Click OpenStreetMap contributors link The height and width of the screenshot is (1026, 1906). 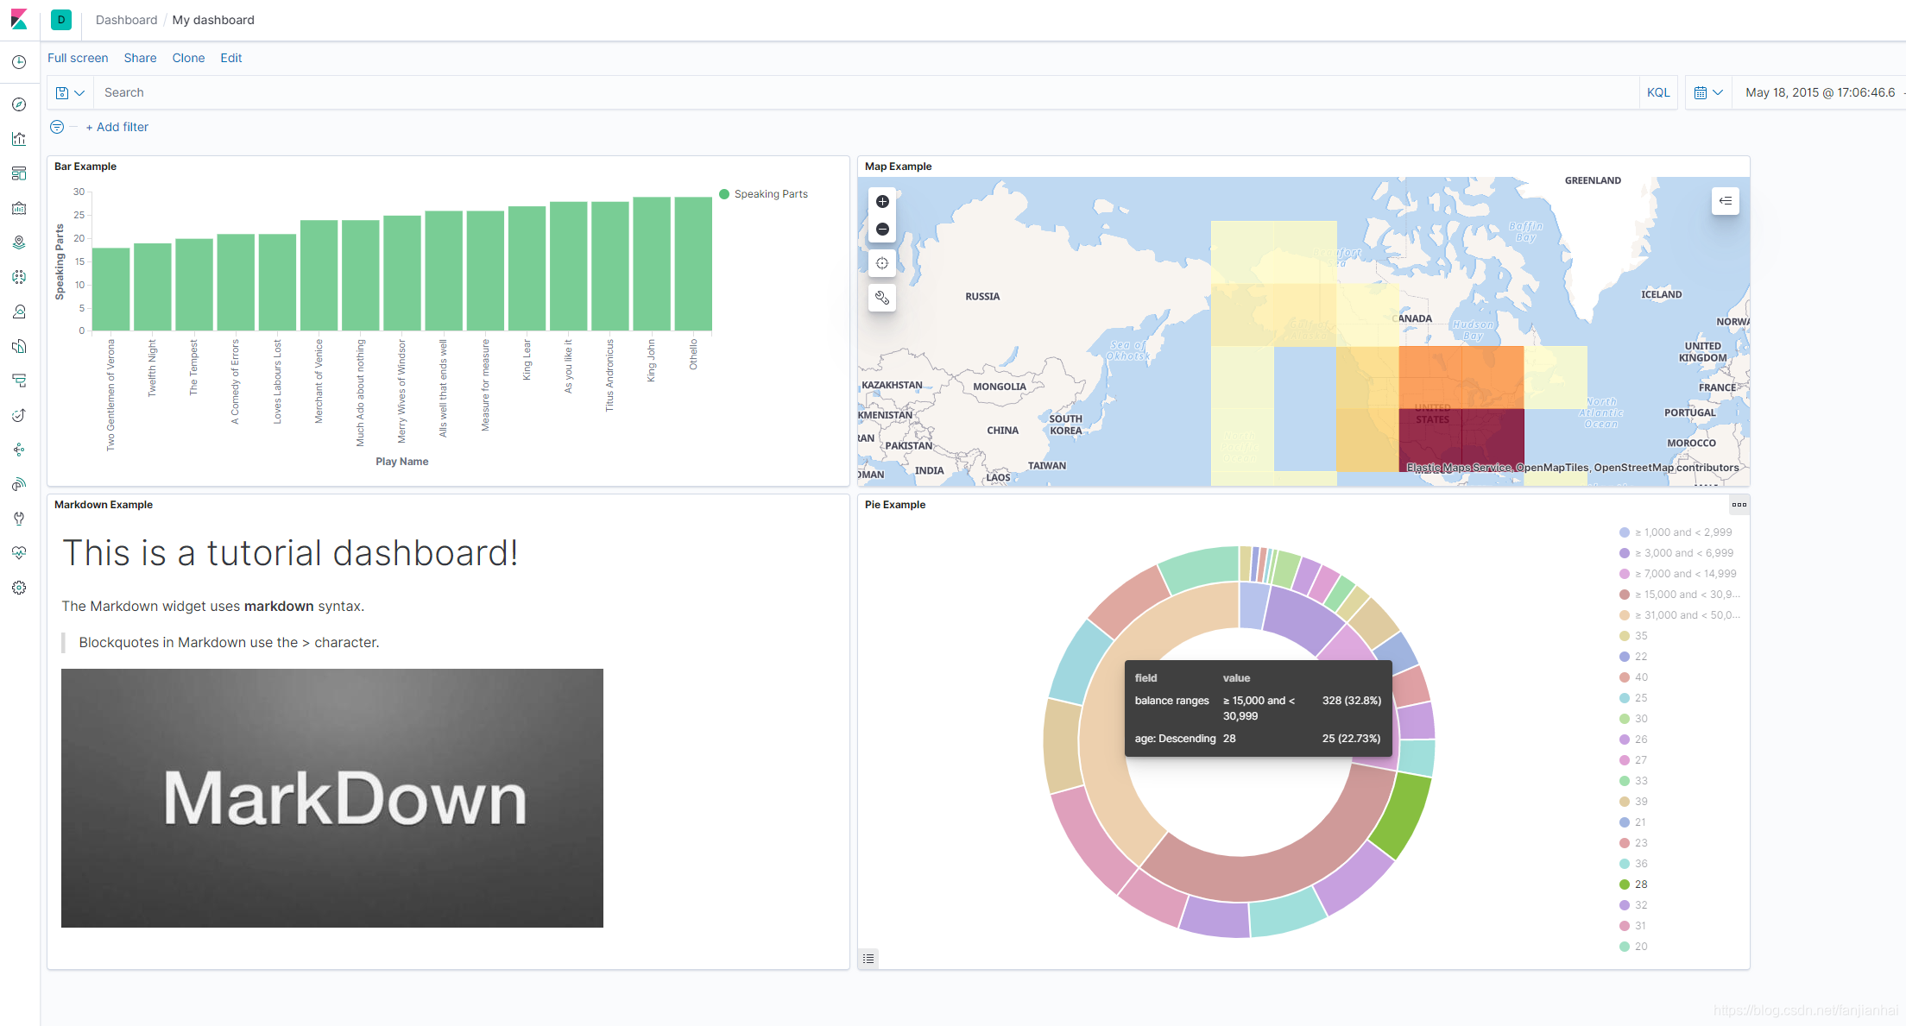1667,468
